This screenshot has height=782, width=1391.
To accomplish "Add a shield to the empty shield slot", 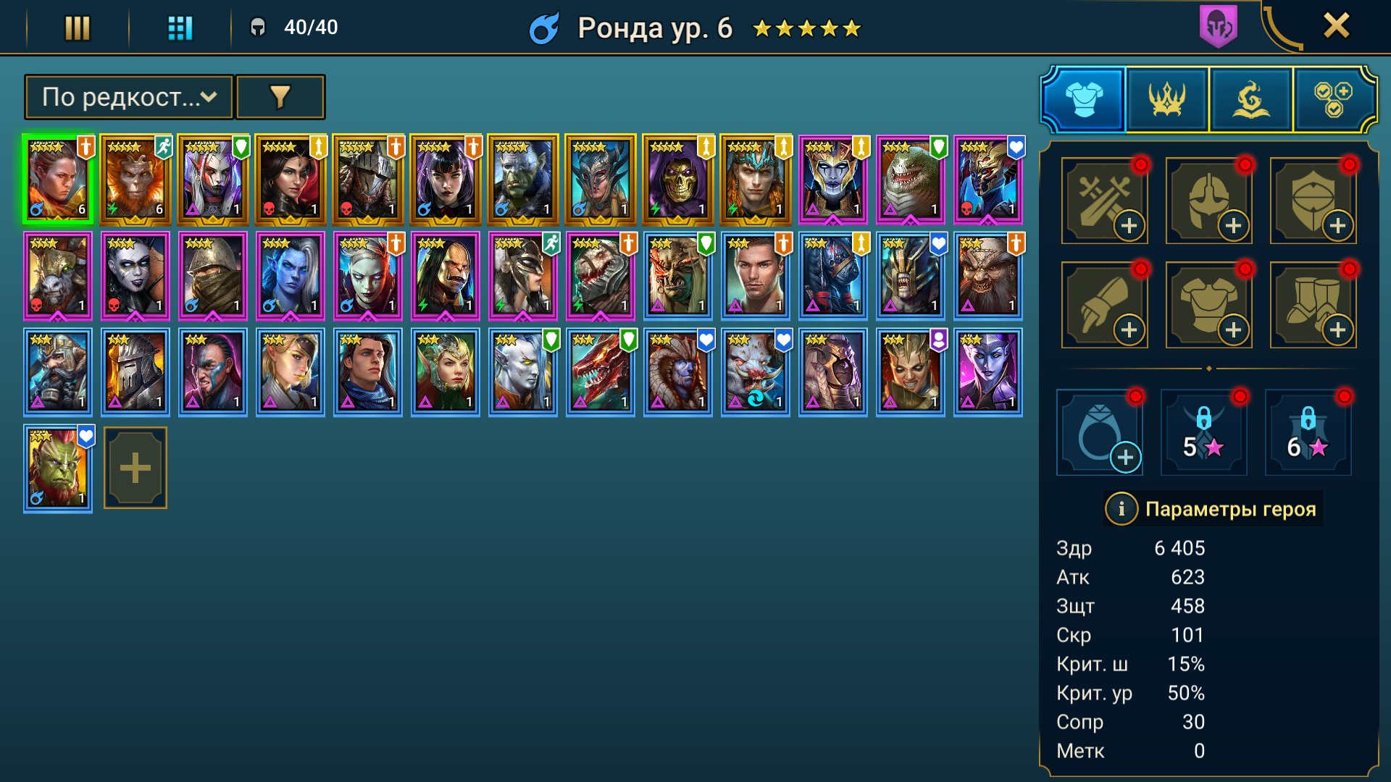I will point(1313,201).
